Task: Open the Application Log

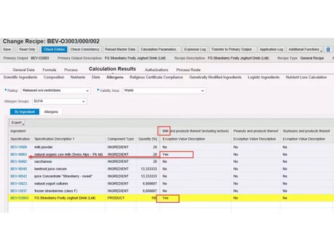Action: pyautogui.click(x=271, y=50)
